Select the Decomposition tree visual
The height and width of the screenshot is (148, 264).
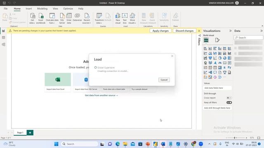(x=210, y=72)
